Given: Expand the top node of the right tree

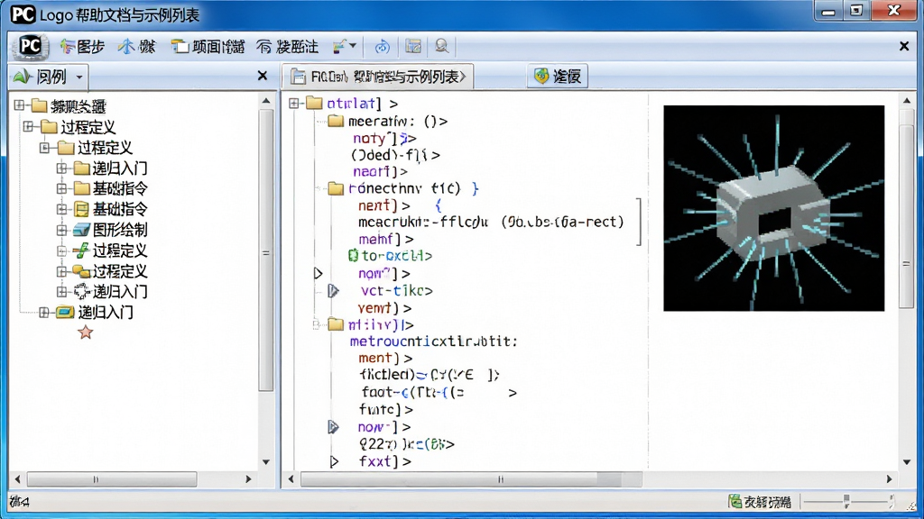Looking at the screenshot, I should pyautogui.click(x=294, y=104).
